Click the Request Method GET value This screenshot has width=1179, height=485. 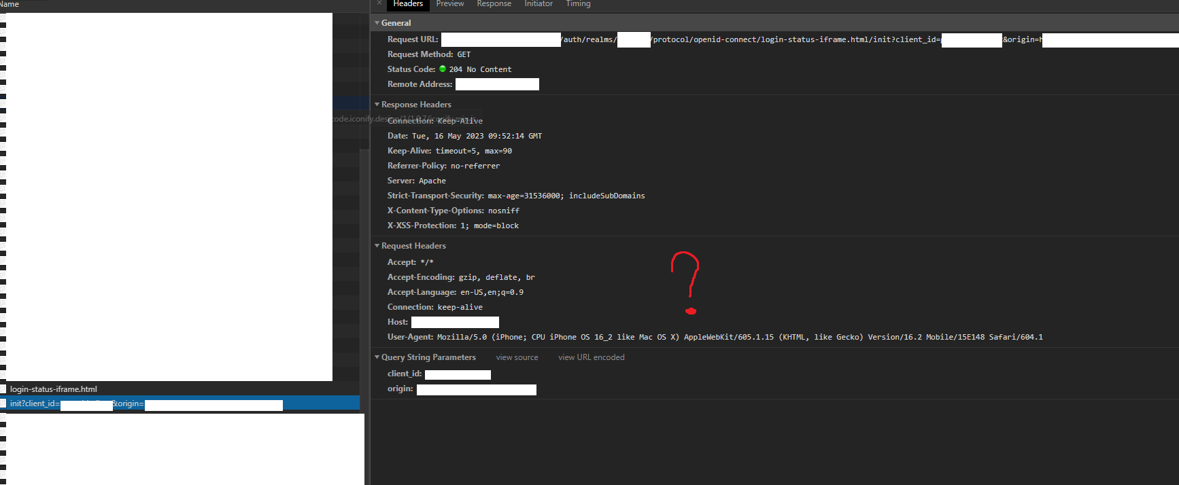click(464, 54)
